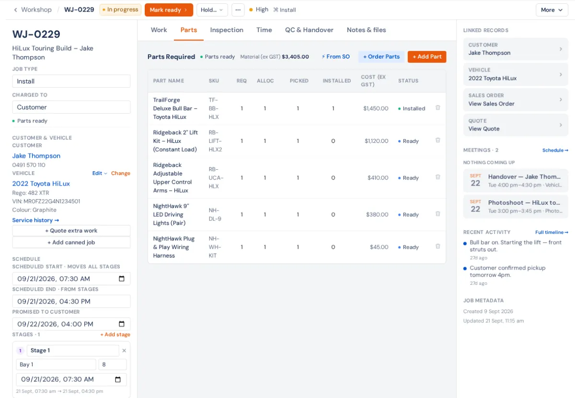This screenshot has height=398, width=575.
Task: Remove the Ridgeback Adjustable Upper Control Arms part
Action: 437,177
